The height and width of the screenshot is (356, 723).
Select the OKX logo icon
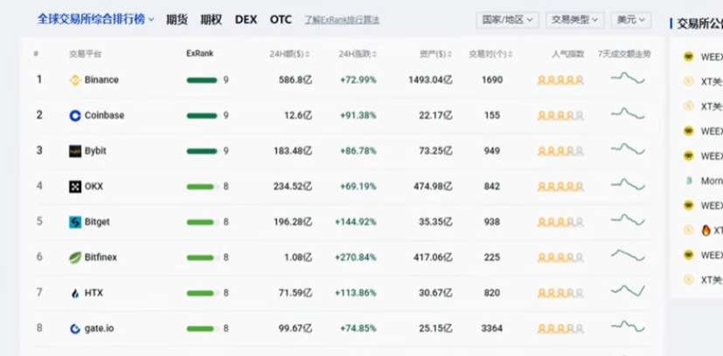(74, 187)
